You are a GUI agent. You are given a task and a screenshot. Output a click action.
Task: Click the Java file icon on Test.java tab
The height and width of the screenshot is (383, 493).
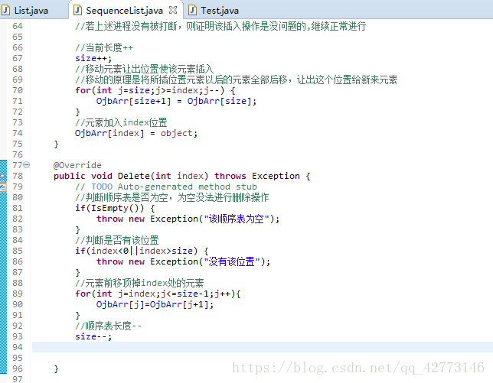[192, 11]
